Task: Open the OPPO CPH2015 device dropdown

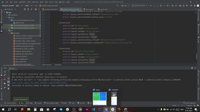Action: click(x=140, y=6)
